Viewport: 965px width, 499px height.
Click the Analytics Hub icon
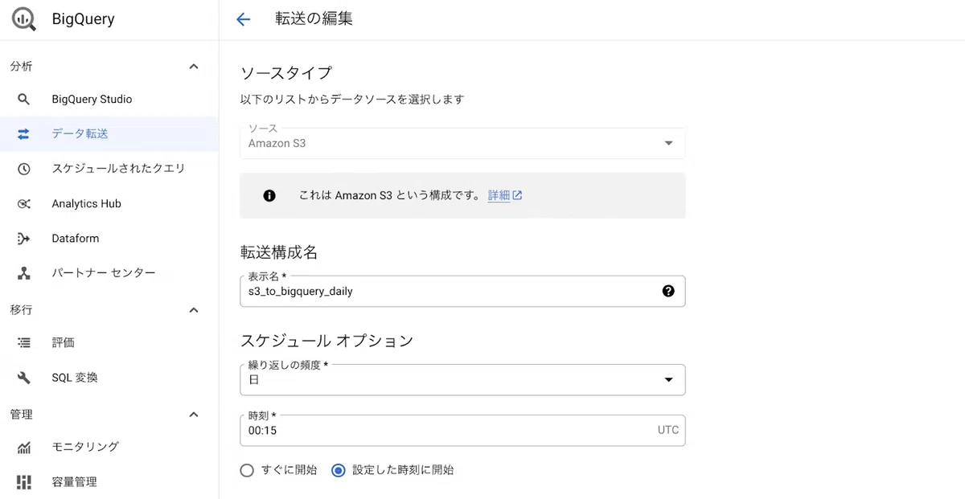point(23,204)
